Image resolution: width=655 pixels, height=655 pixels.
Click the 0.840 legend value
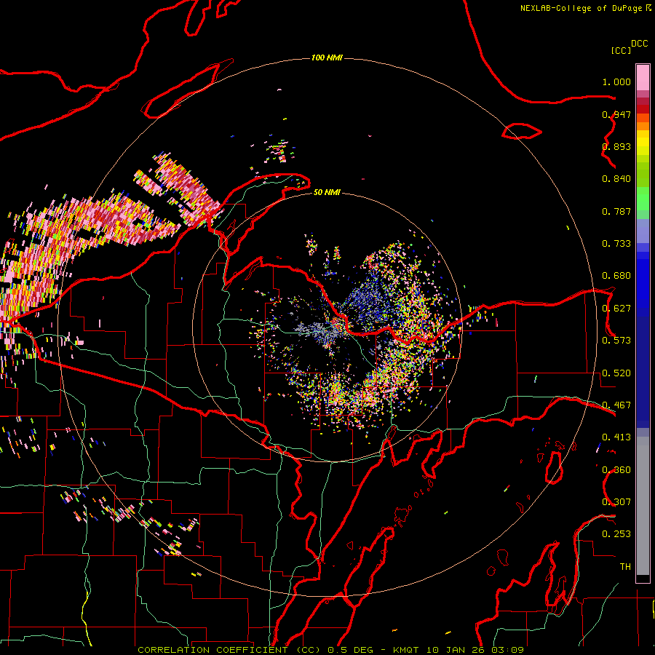point(616,179)
